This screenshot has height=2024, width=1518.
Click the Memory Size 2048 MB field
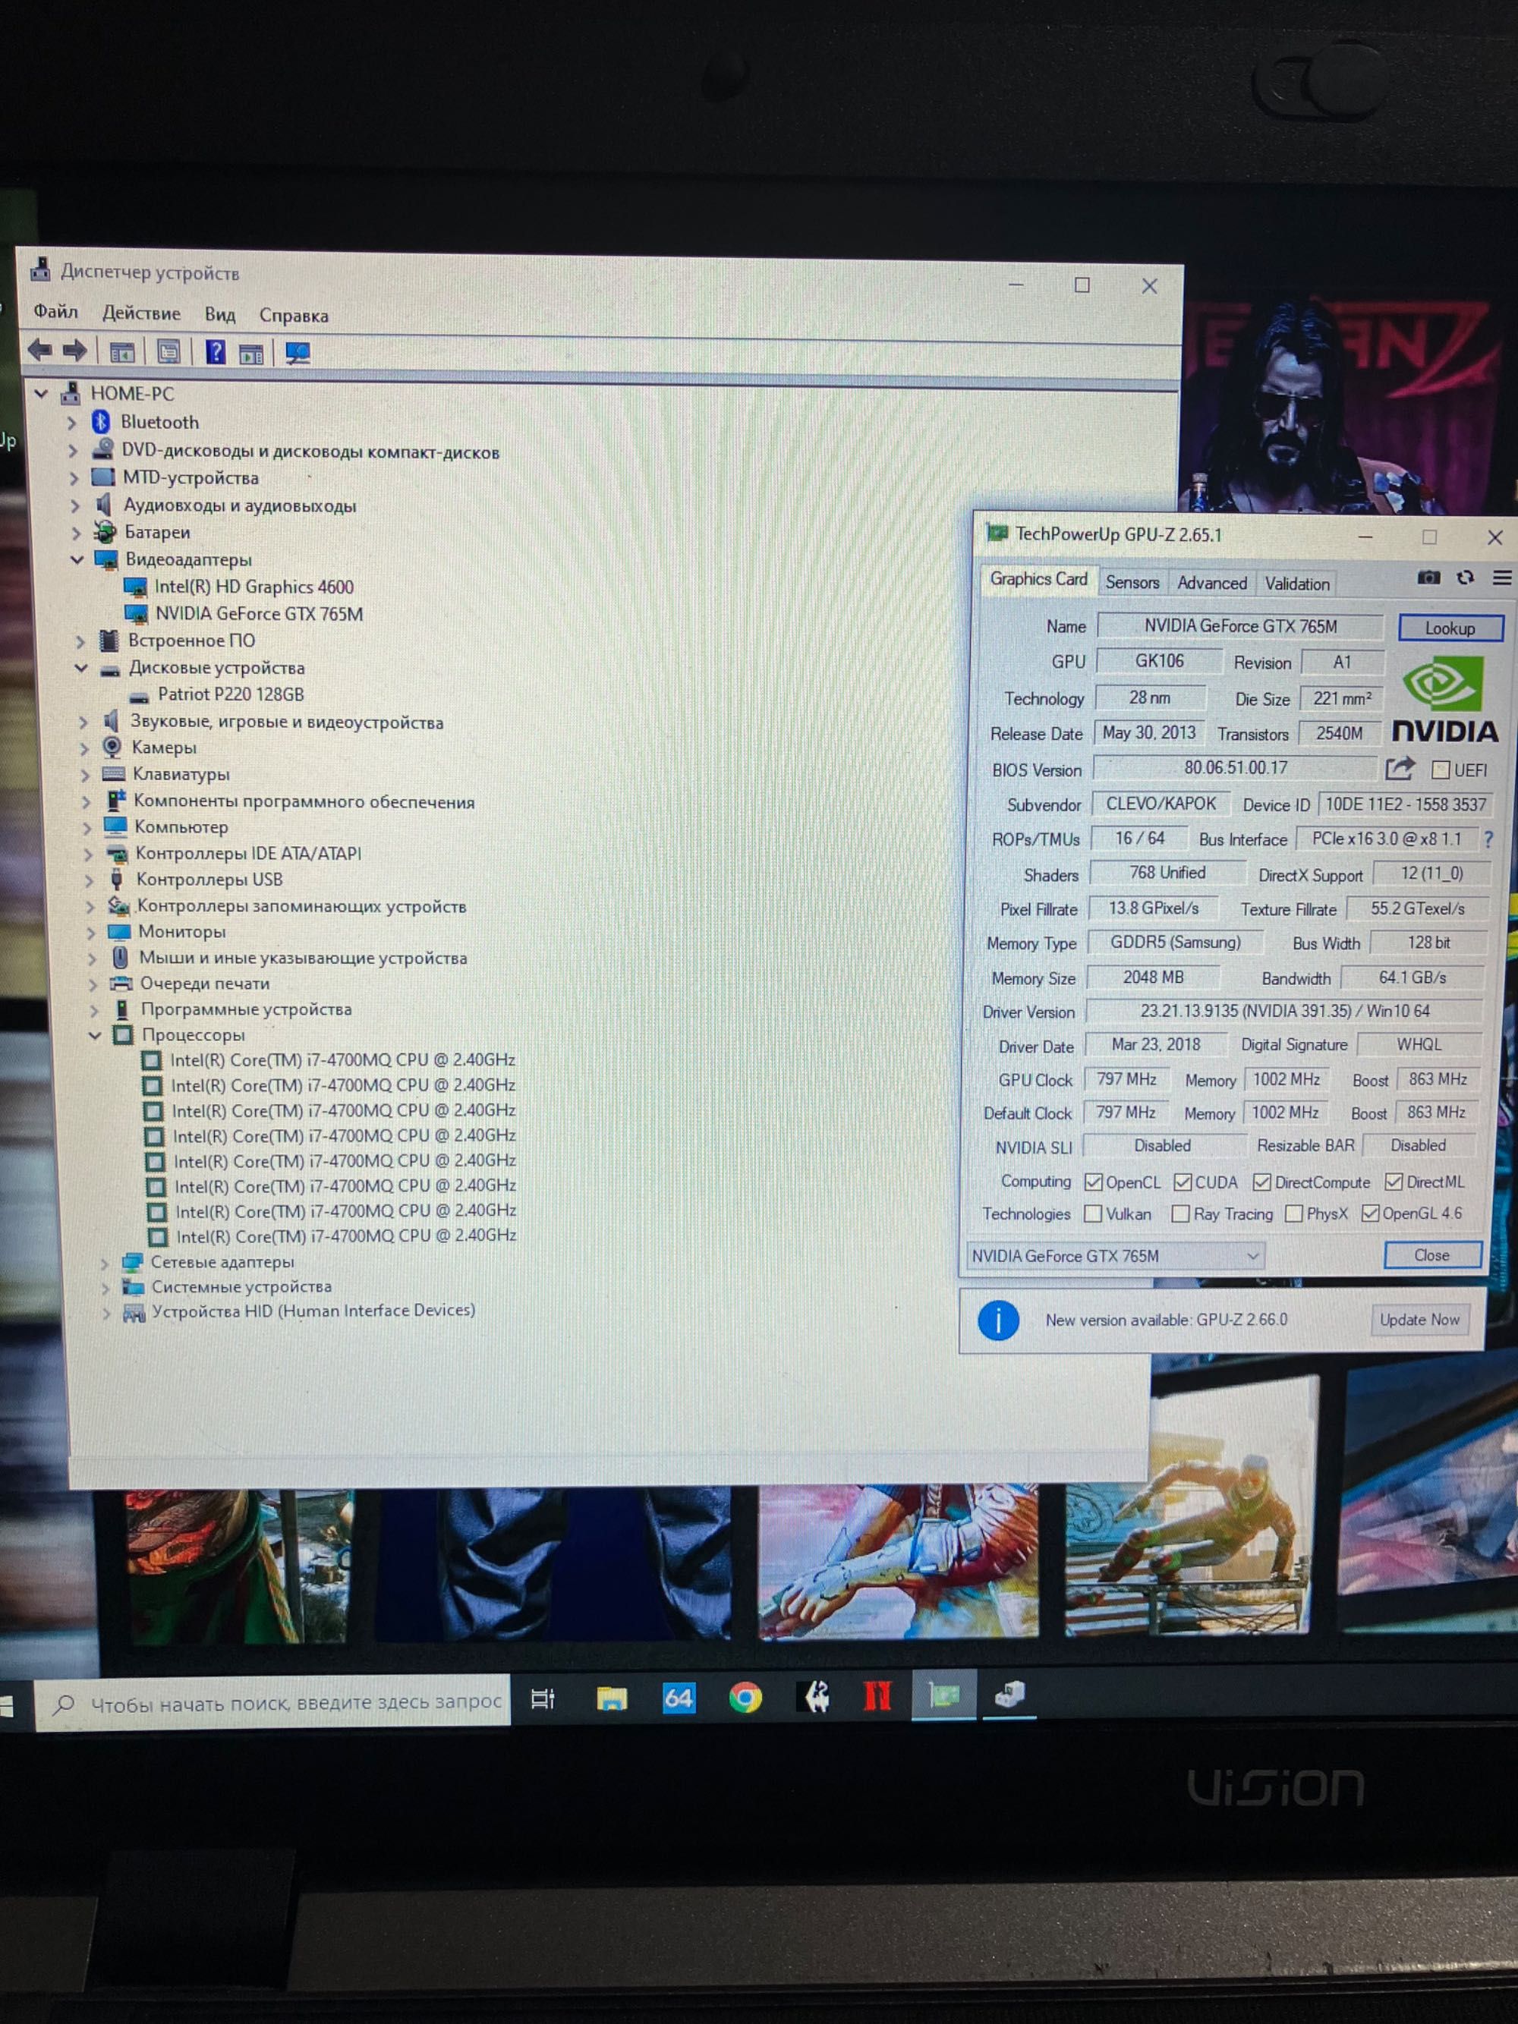tap(1153, 977)
